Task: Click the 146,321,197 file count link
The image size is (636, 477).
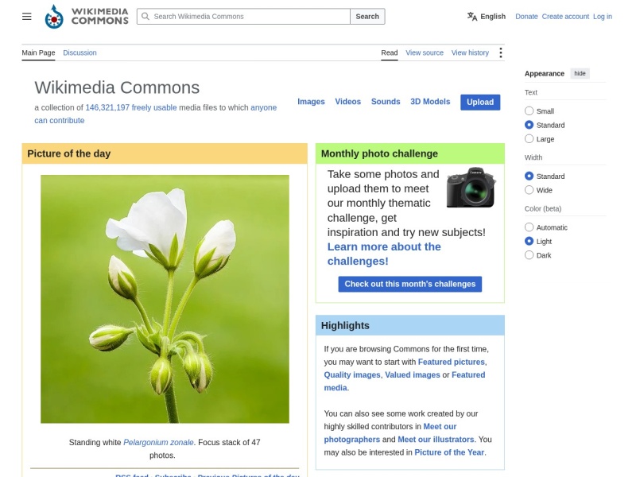Action: [107, 107]
